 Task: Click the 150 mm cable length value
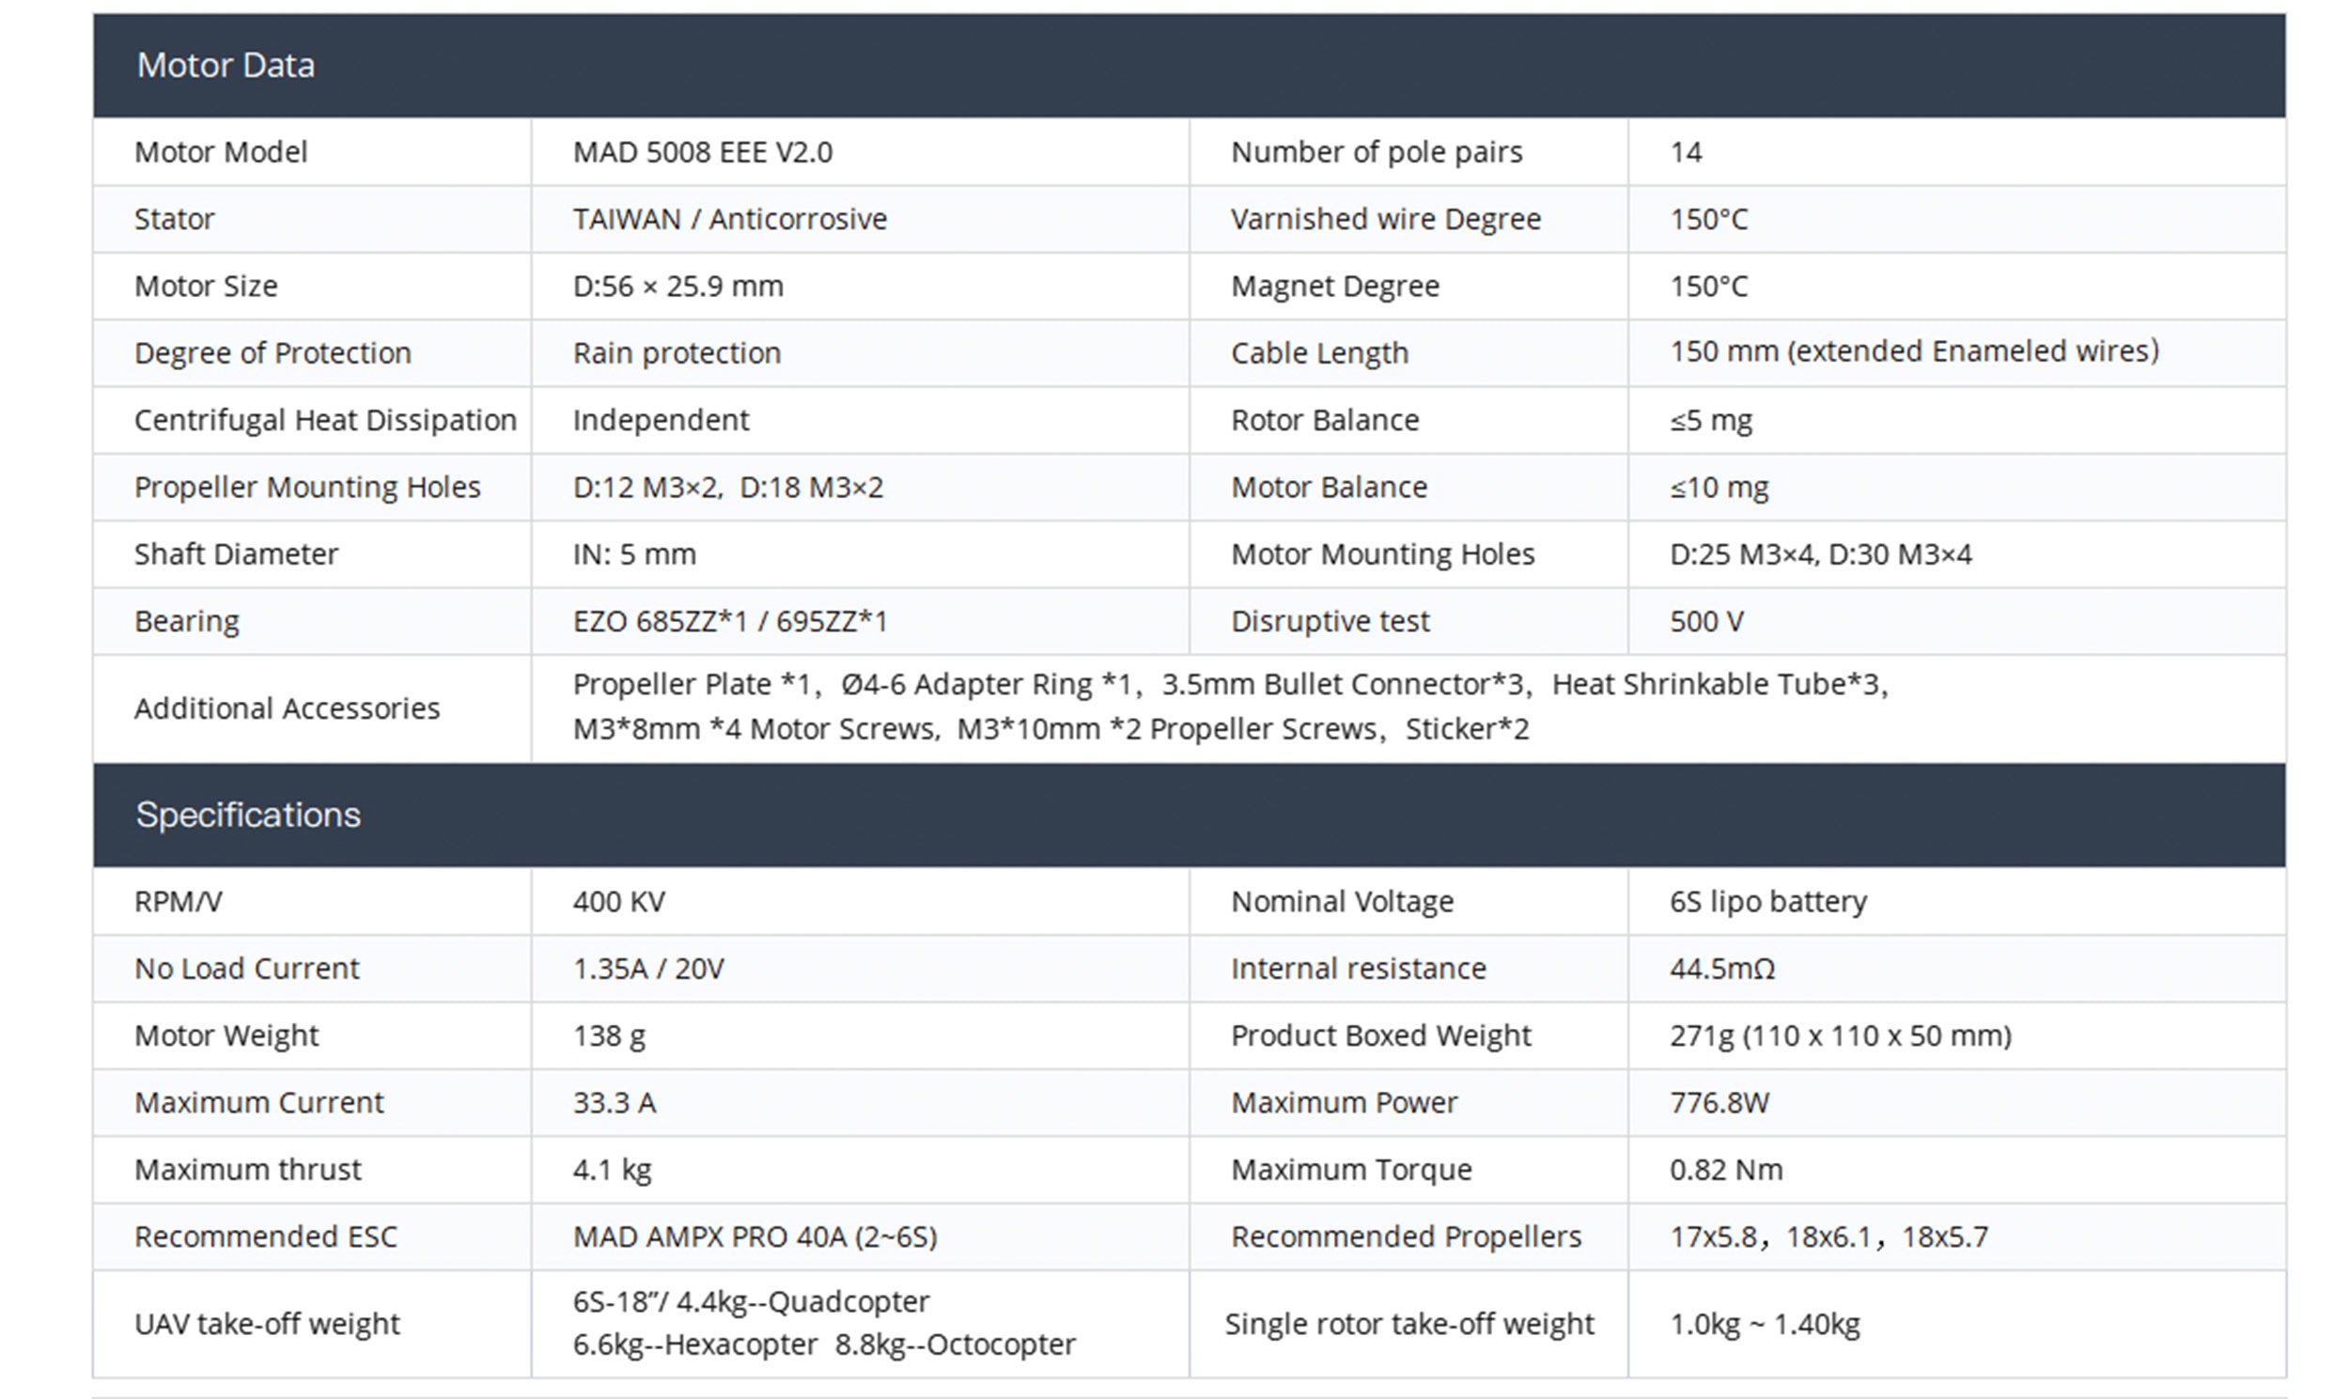[1914, 350]
